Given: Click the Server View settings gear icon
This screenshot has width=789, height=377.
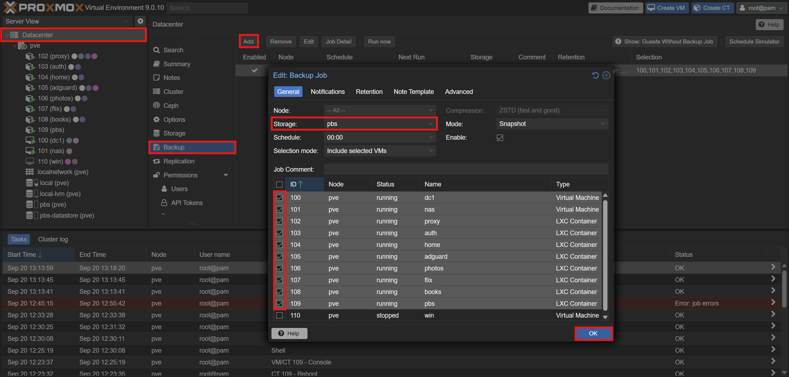Looking at the screenshot, I should pyautogui.click(x=140, y=21).
